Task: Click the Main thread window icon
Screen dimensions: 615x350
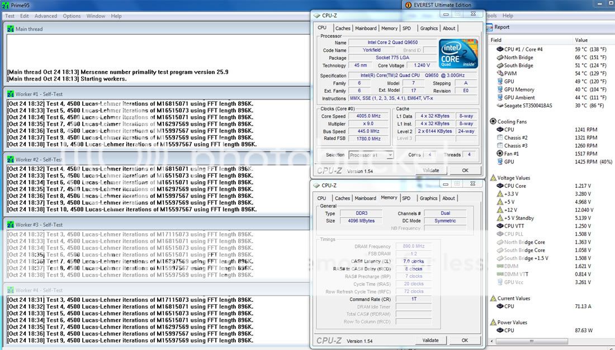Action: tap(11, 29)
